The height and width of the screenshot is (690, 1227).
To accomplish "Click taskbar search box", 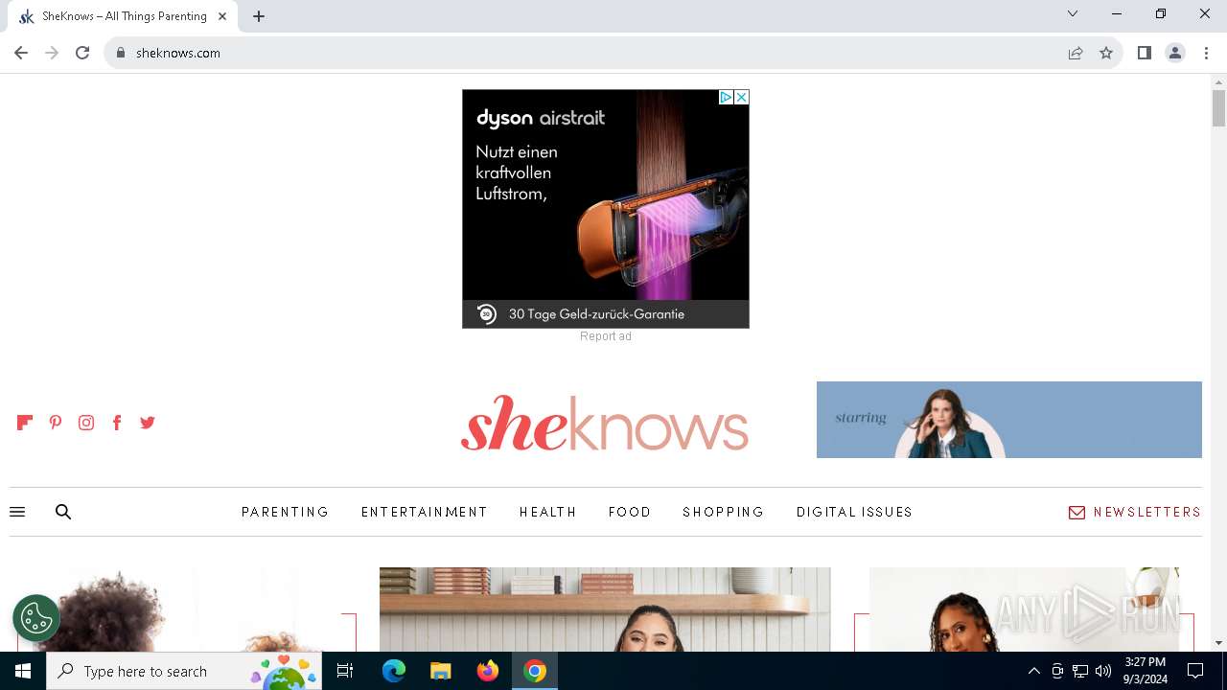I will point(184,671).
